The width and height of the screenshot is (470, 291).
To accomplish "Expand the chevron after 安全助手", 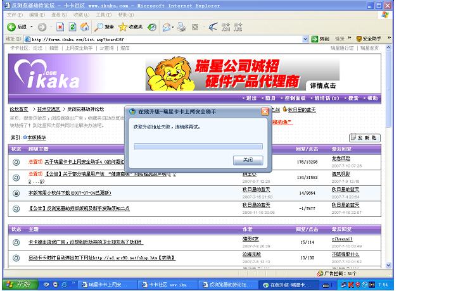I will coord(389,38).
